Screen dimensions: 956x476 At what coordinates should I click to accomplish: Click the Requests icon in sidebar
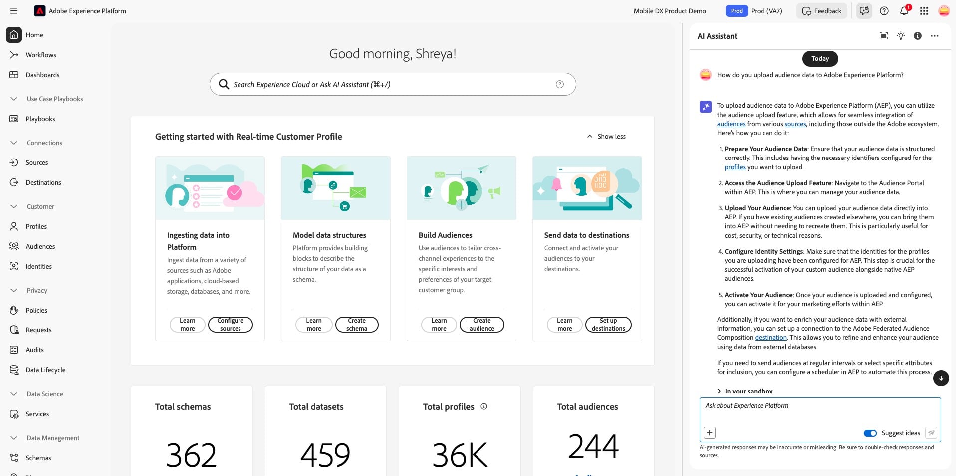click(14, 330)
